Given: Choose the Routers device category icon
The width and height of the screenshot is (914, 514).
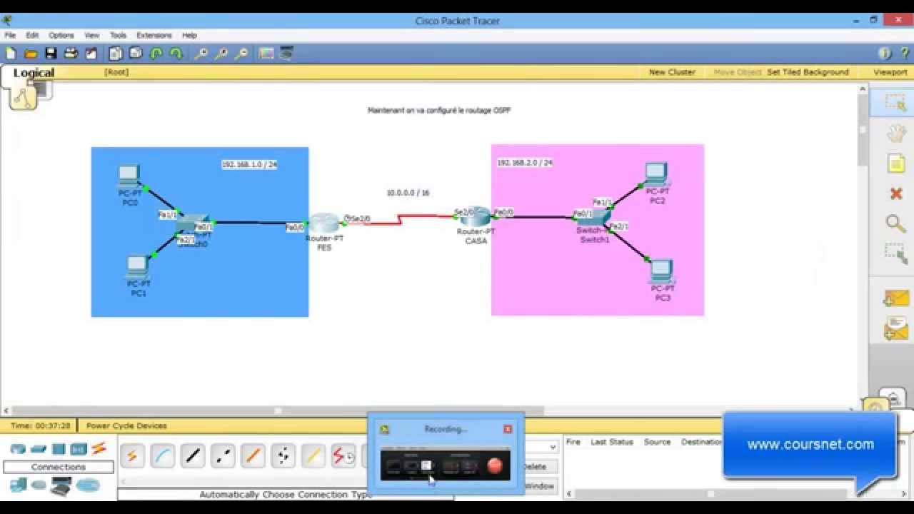Looking at the screenshot, I should [x=18, y=449].
